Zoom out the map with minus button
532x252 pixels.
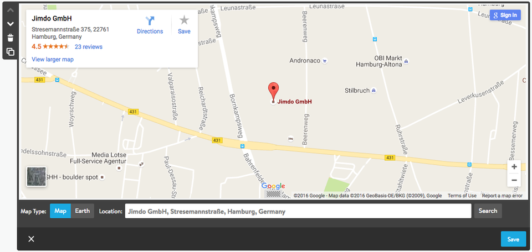click(x=514, y=180)
